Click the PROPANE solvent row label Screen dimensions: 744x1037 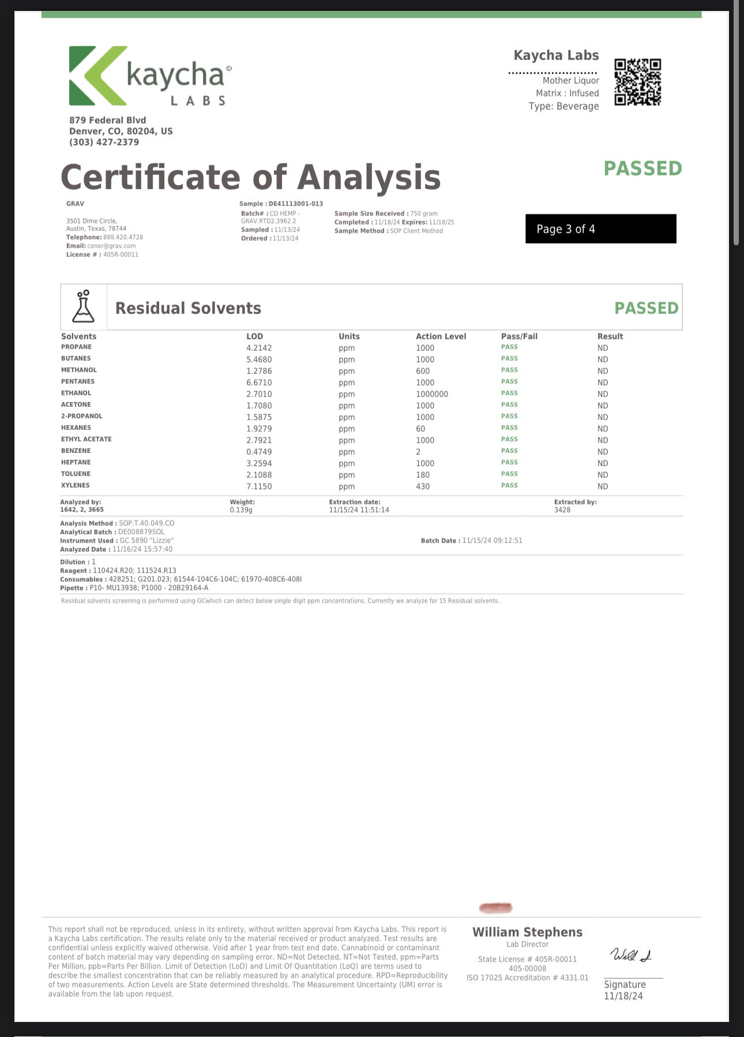tap(76, 347)
